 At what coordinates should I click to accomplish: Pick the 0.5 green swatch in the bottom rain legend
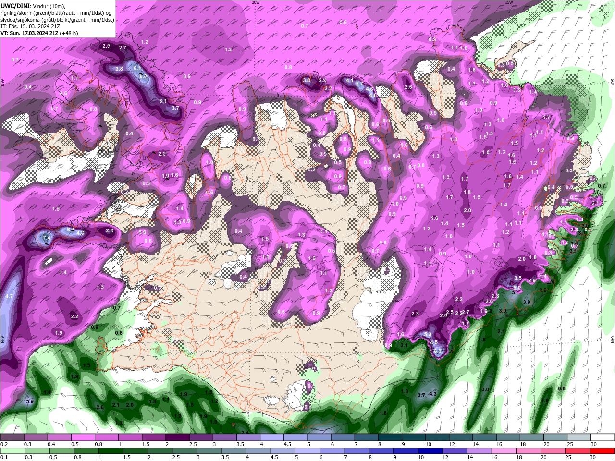[61, 451]
